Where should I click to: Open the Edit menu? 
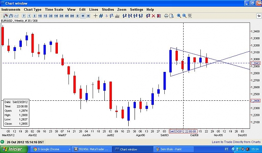point(83,10)
